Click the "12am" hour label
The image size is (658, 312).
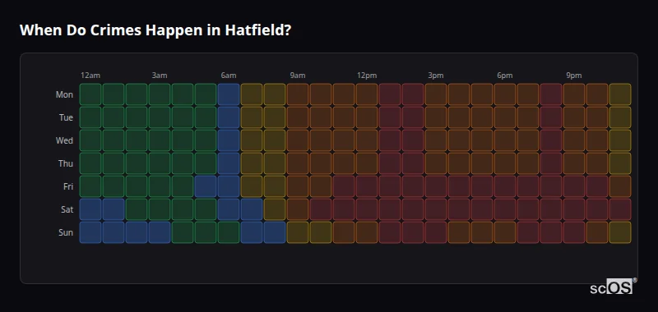90,76
